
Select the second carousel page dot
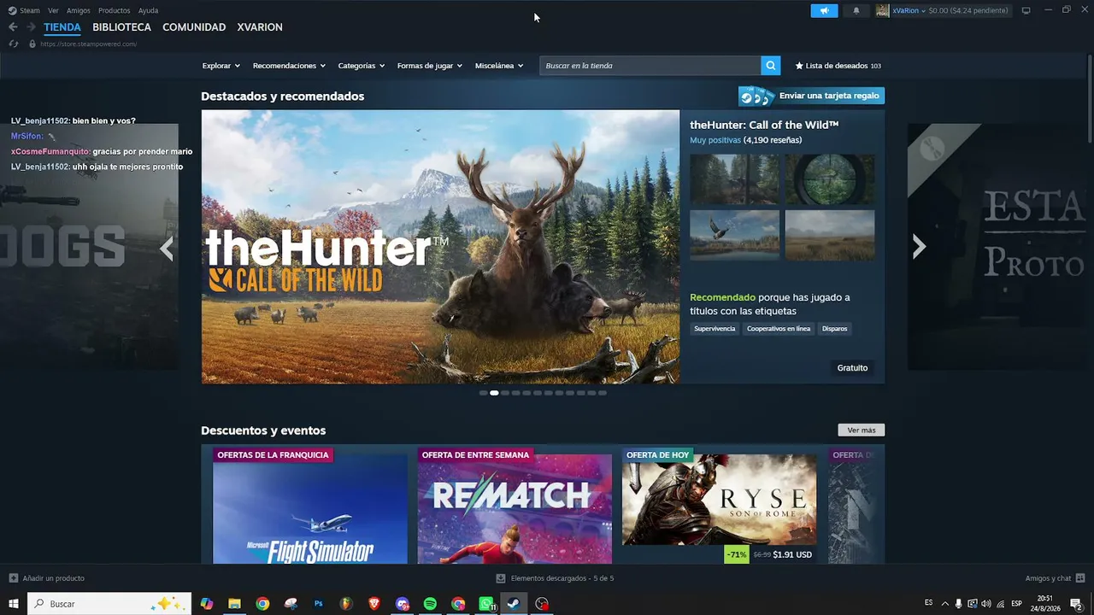(x=494, y=393)
